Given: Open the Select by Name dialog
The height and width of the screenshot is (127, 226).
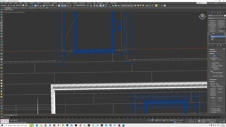Looking at the screenshot, I should [x=26, y=6].
